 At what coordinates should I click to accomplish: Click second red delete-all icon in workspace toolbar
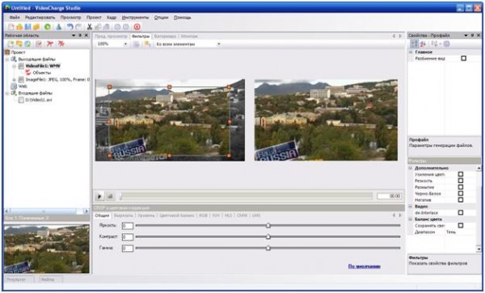click(61, 44)
